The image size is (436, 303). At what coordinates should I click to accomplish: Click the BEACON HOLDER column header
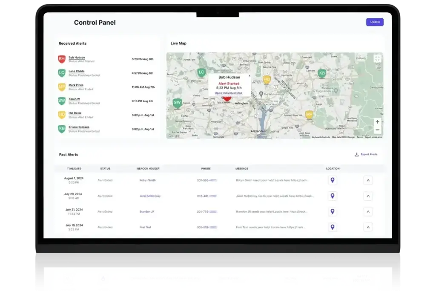click(148, 169)
